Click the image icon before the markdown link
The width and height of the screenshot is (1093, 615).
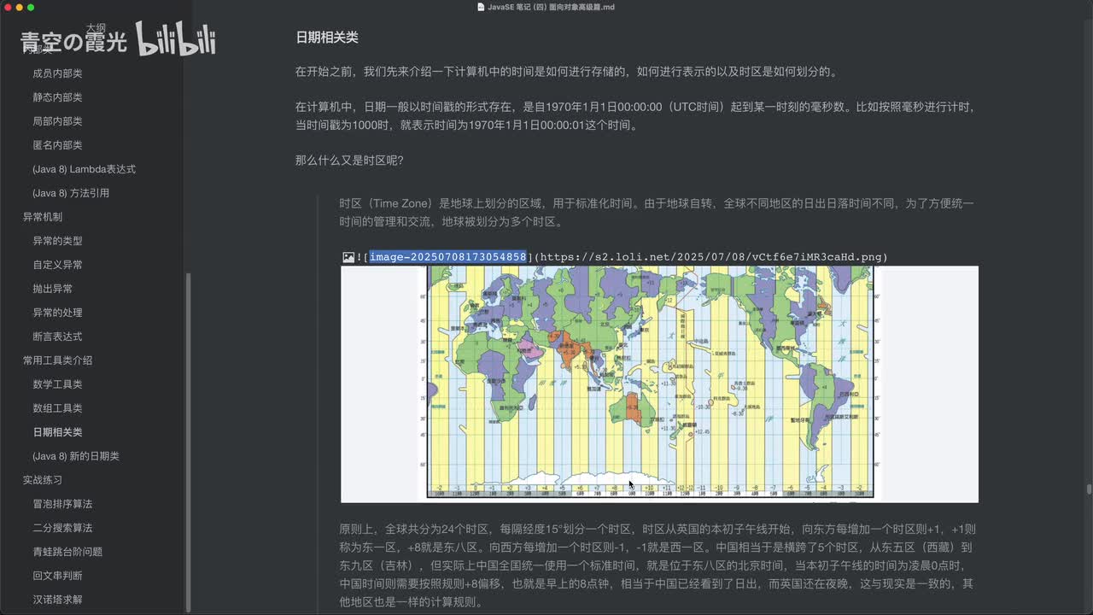click(348, 257)
